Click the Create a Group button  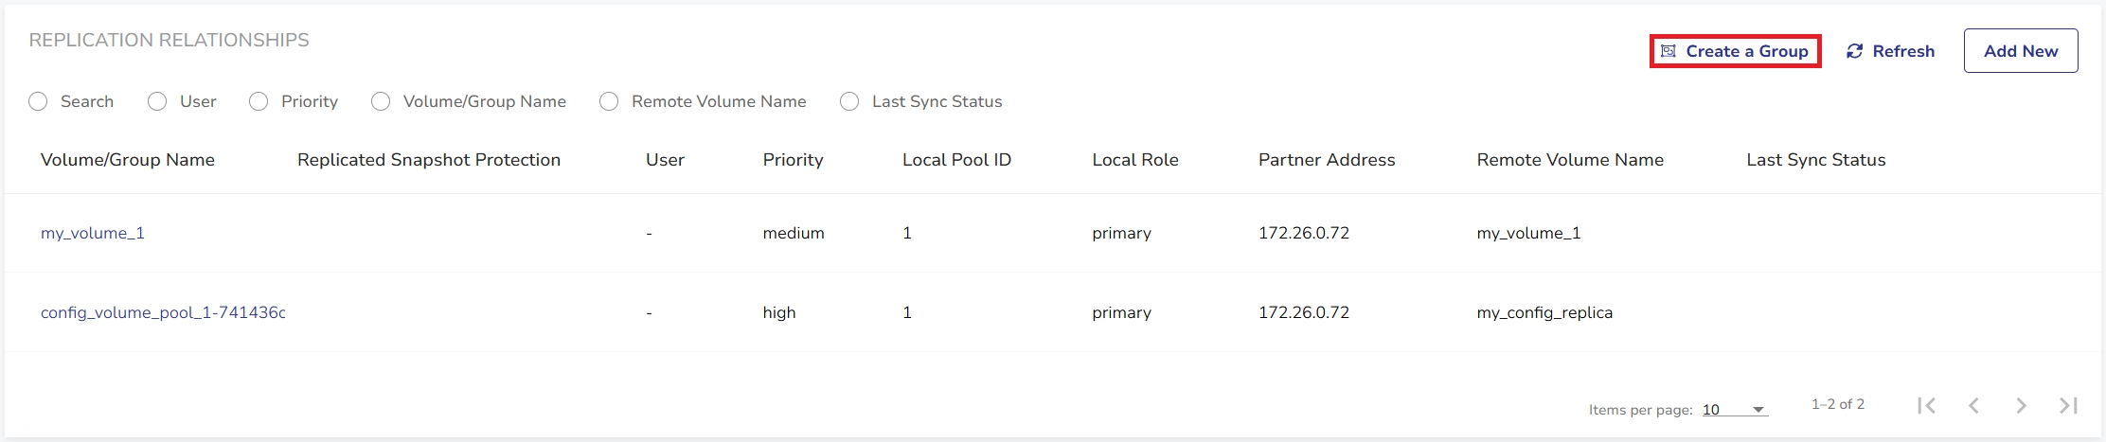coord(1735,51)
